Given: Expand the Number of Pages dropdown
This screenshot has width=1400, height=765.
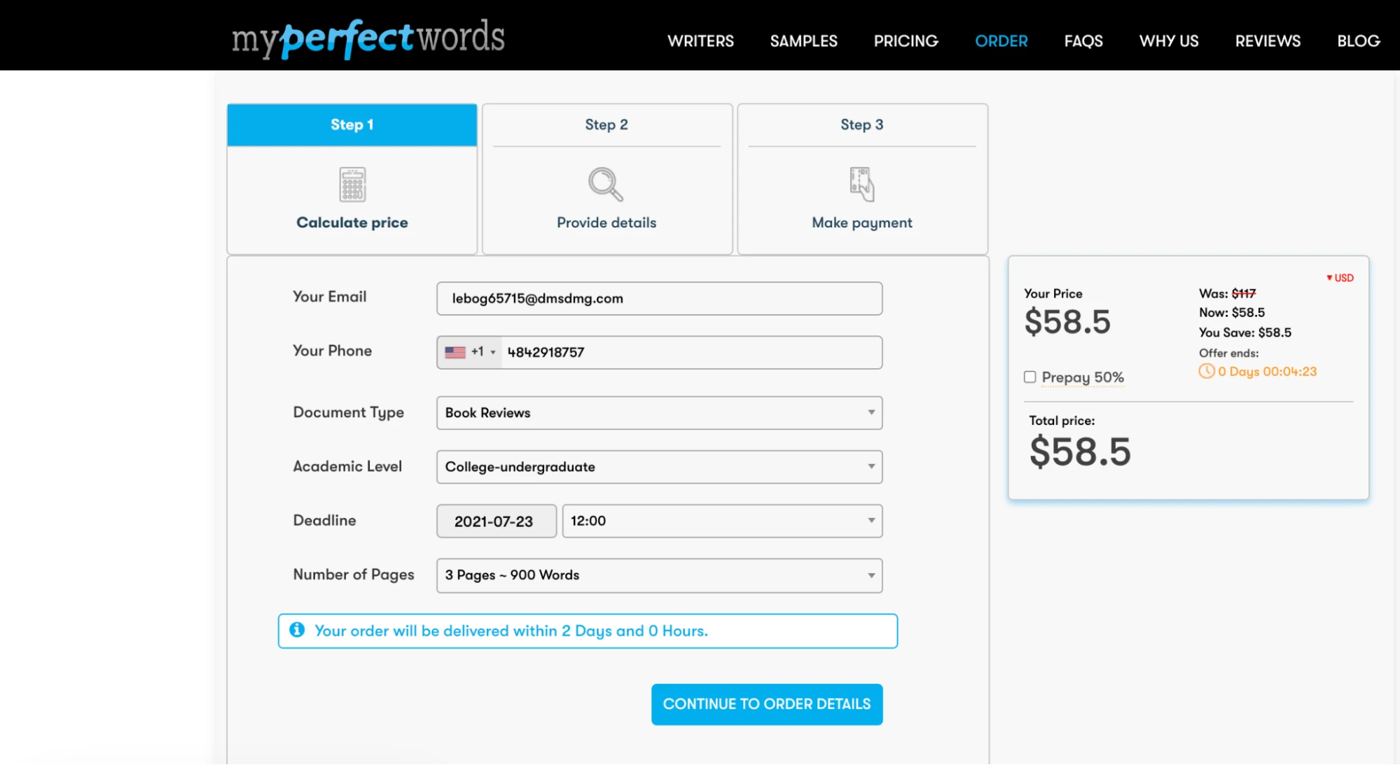Looking at the screenshot, I should [658, 575].
